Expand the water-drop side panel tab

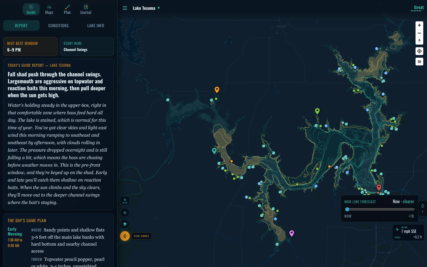pos(422,208)
